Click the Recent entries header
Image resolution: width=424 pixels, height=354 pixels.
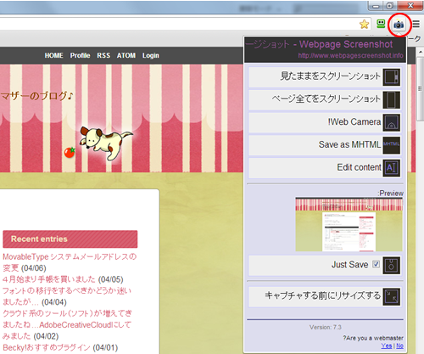[x=70, y=239]
